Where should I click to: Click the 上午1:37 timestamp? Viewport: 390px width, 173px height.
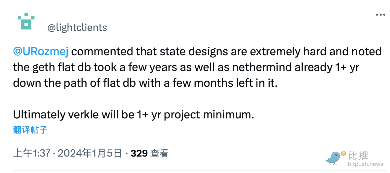click(x=31, y=153)
